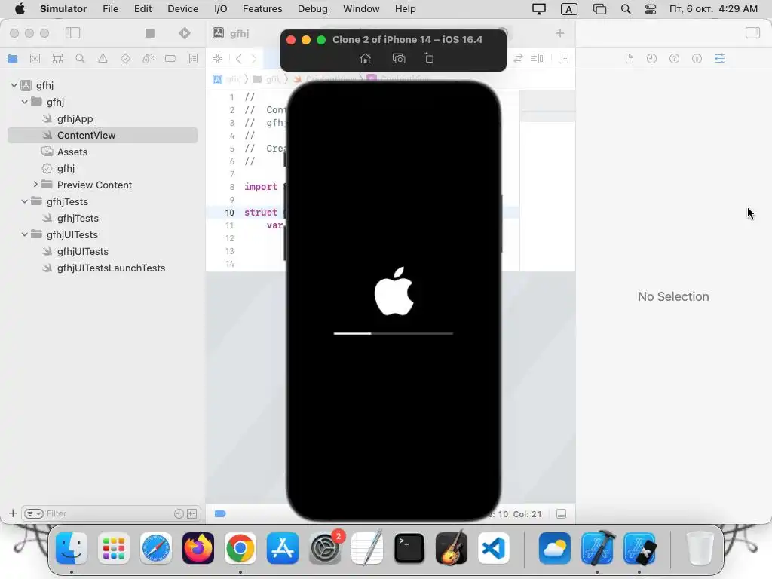Open the I/O menu

[x=221, y=9]
